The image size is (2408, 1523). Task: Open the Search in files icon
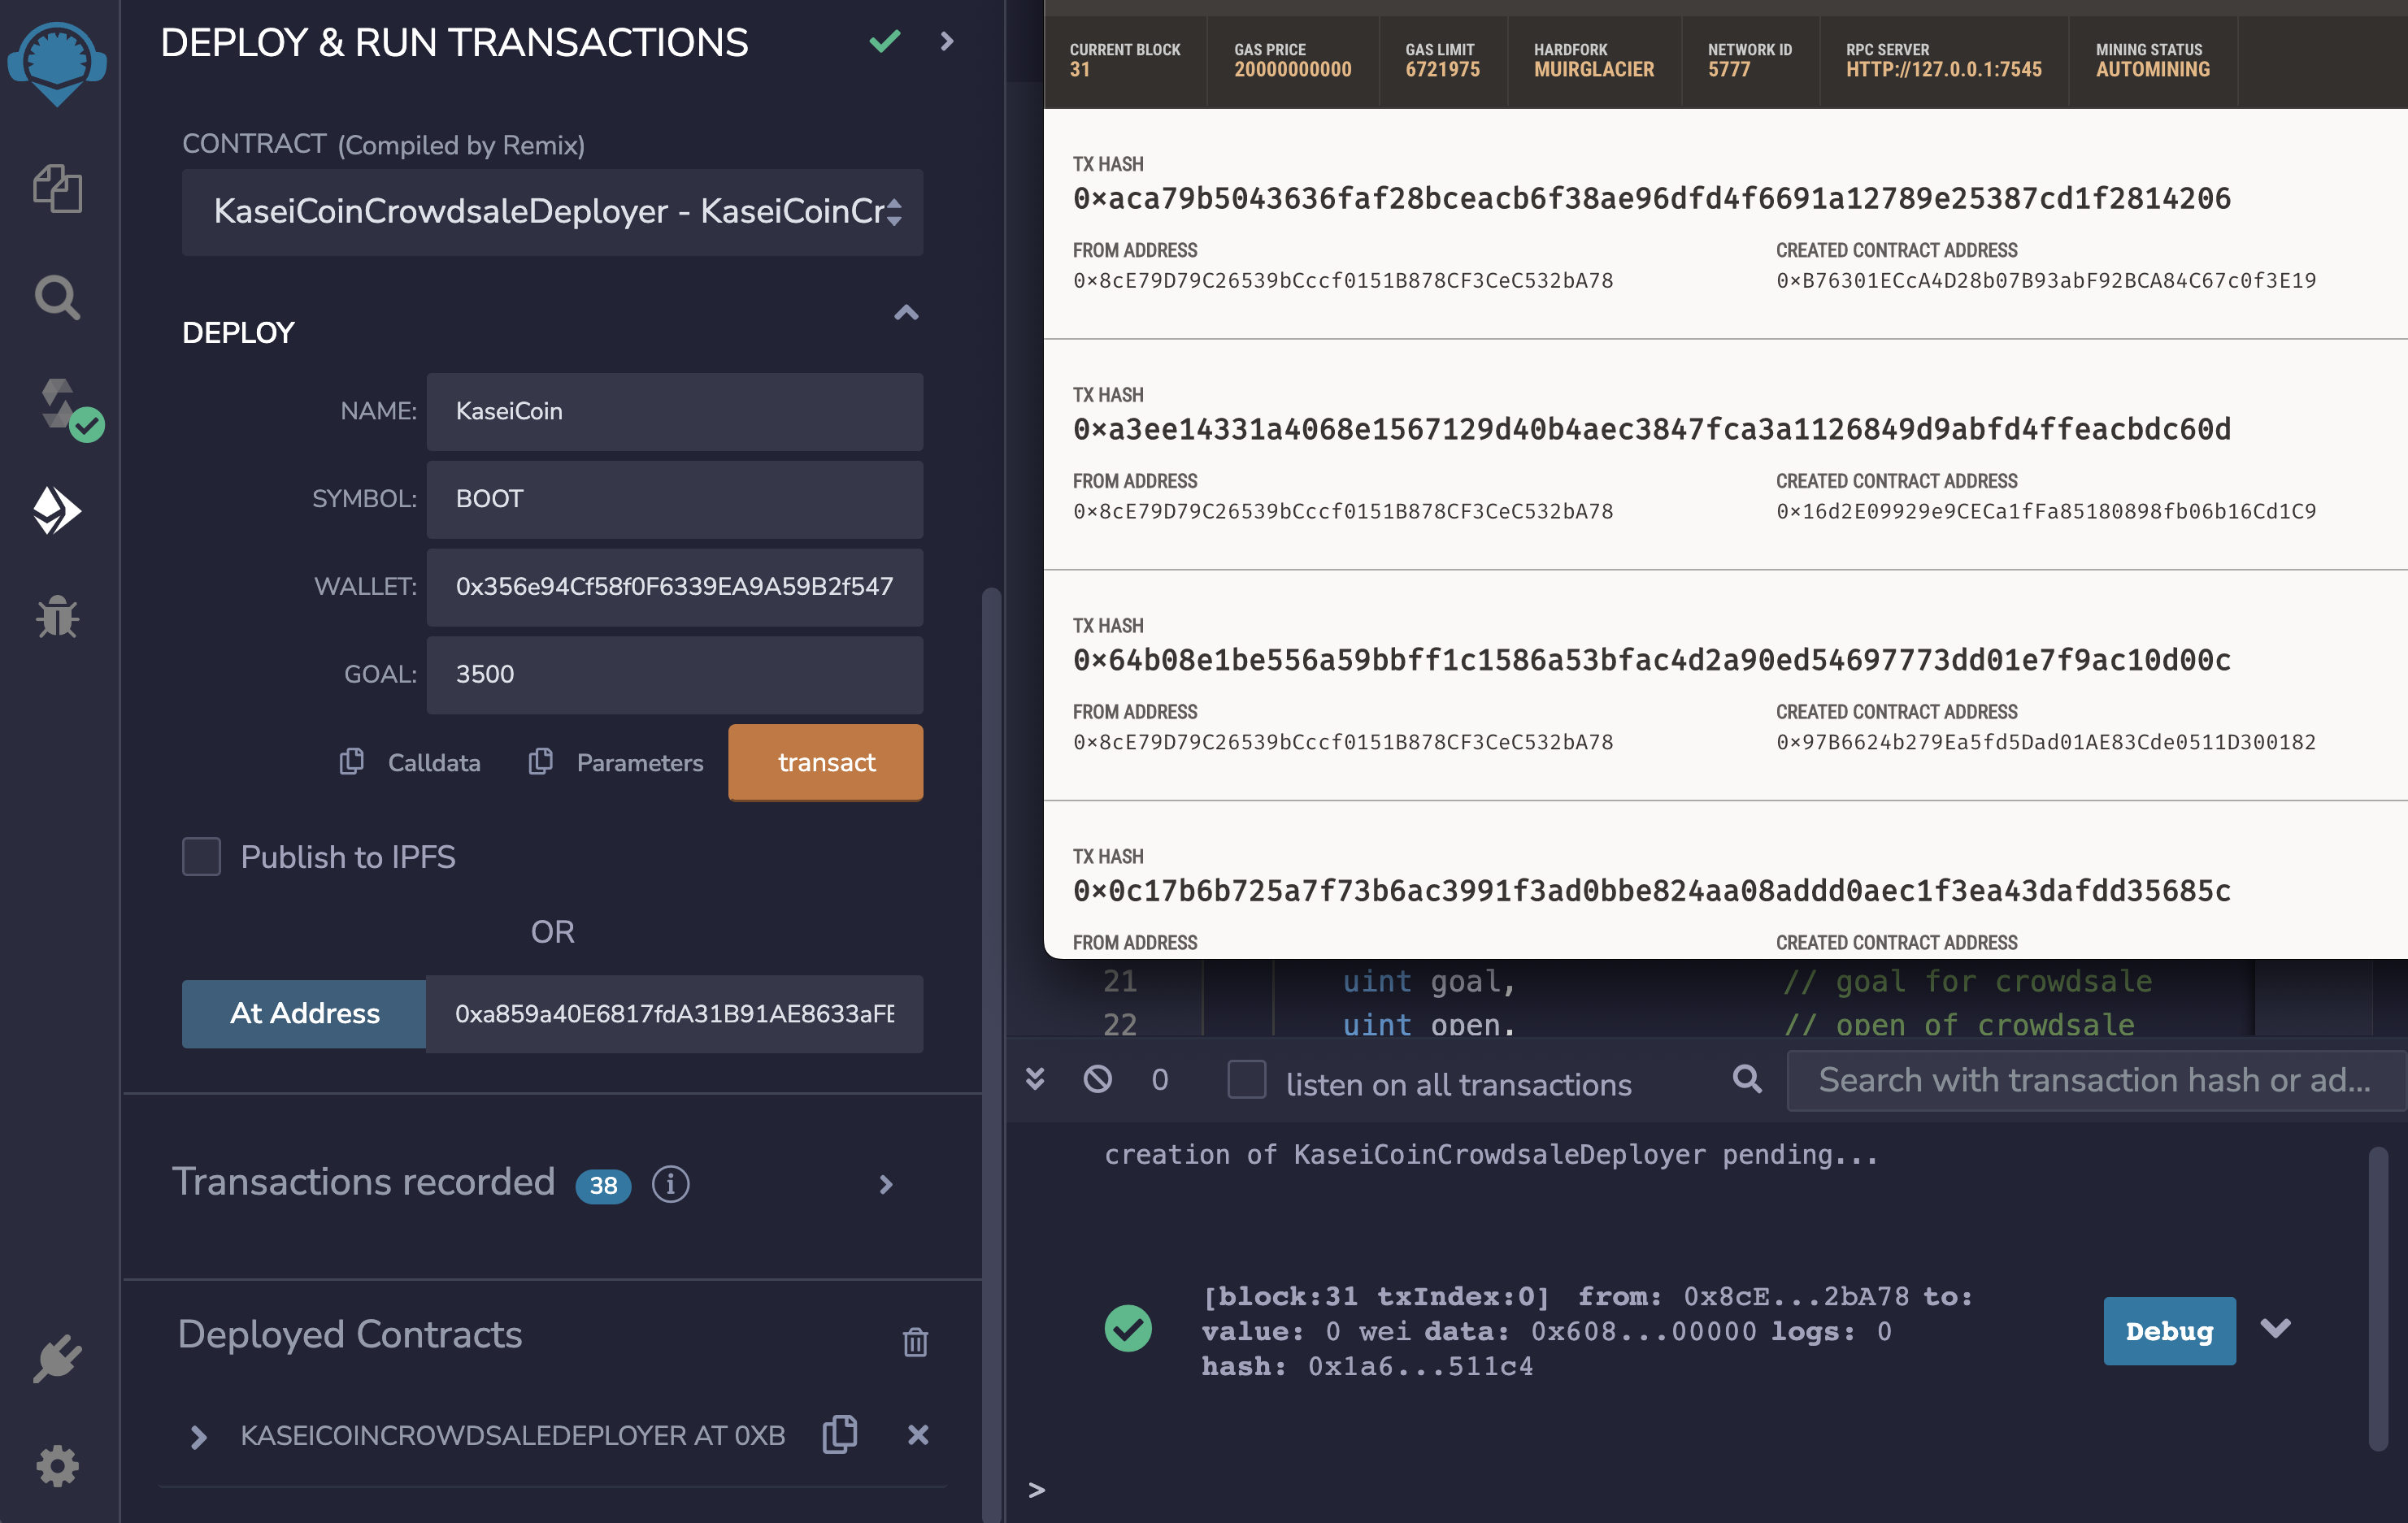(57, 298)
